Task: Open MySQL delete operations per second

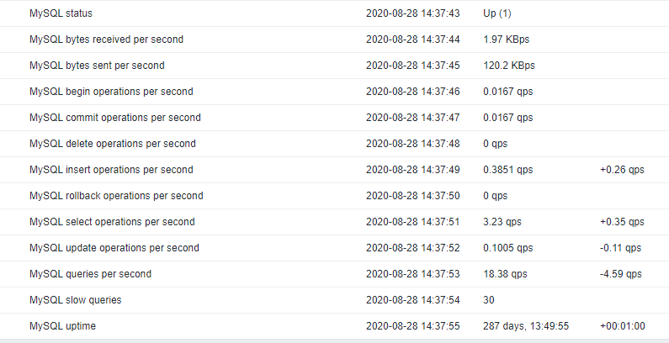Action: pos(112,144)
